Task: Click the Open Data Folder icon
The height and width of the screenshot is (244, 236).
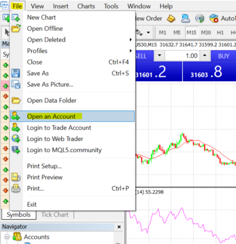Action: click(x=16, y=100)
